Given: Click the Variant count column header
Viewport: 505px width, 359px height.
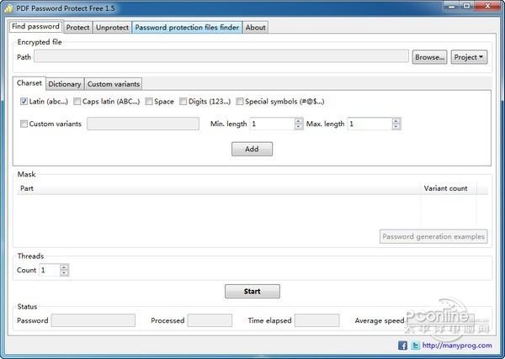Looking at the screenshot, I should [x=449, y=188].
